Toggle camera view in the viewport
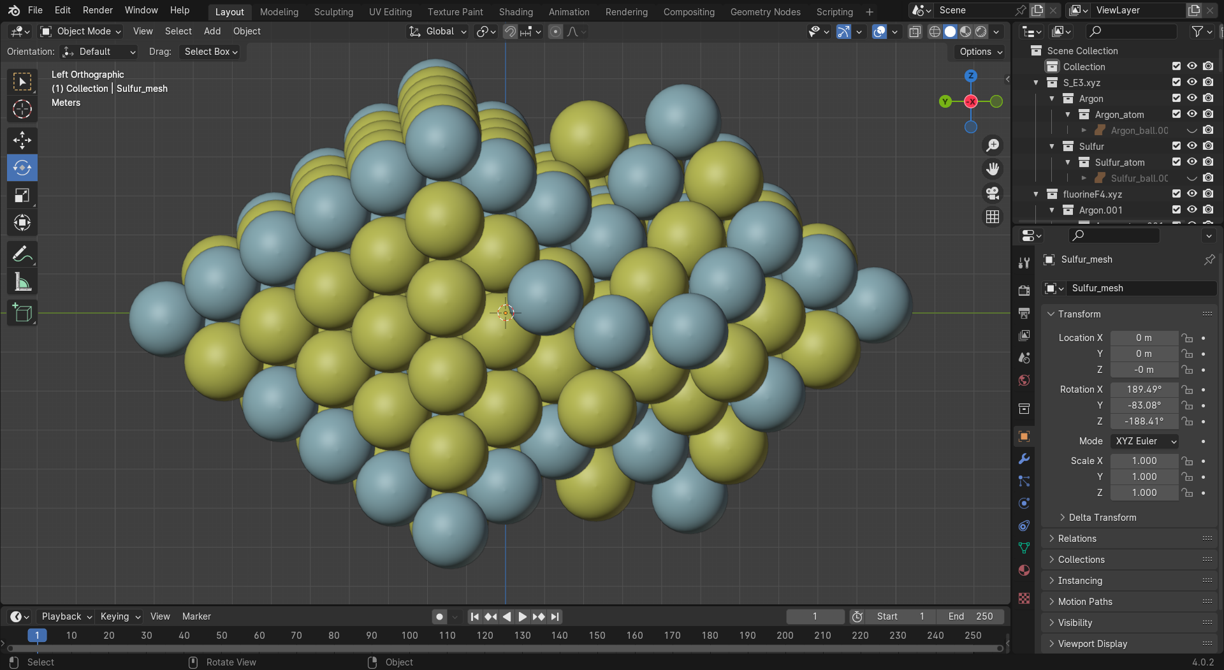The image size is (1224, 670). point(993,193)
